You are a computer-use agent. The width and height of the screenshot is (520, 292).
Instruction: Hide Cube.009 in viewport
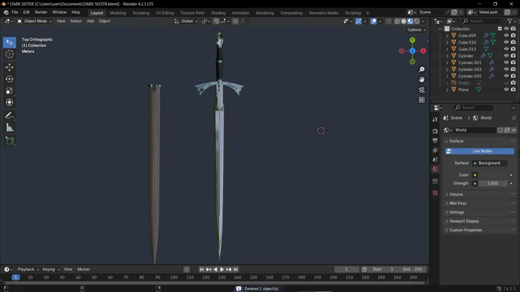(x=506, y=35)
